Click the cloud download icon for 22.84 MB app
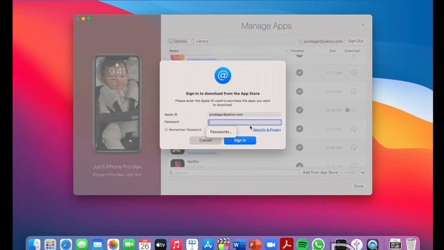The image size is (444, 250). 354,148
